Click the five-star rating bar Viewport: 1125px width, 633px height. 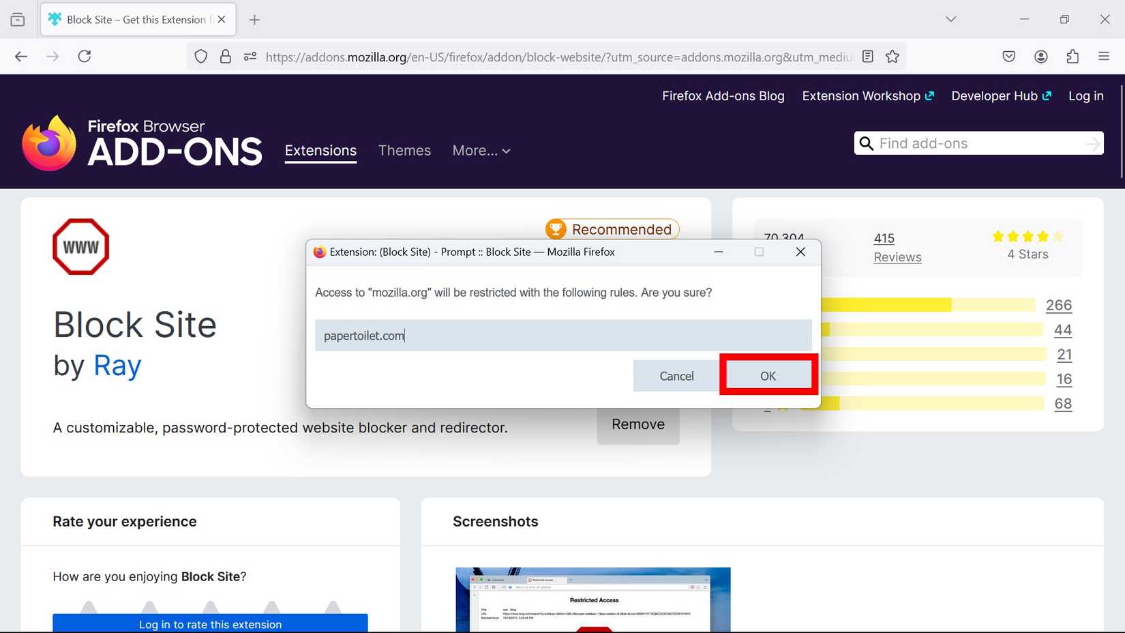tap(927, 305)
